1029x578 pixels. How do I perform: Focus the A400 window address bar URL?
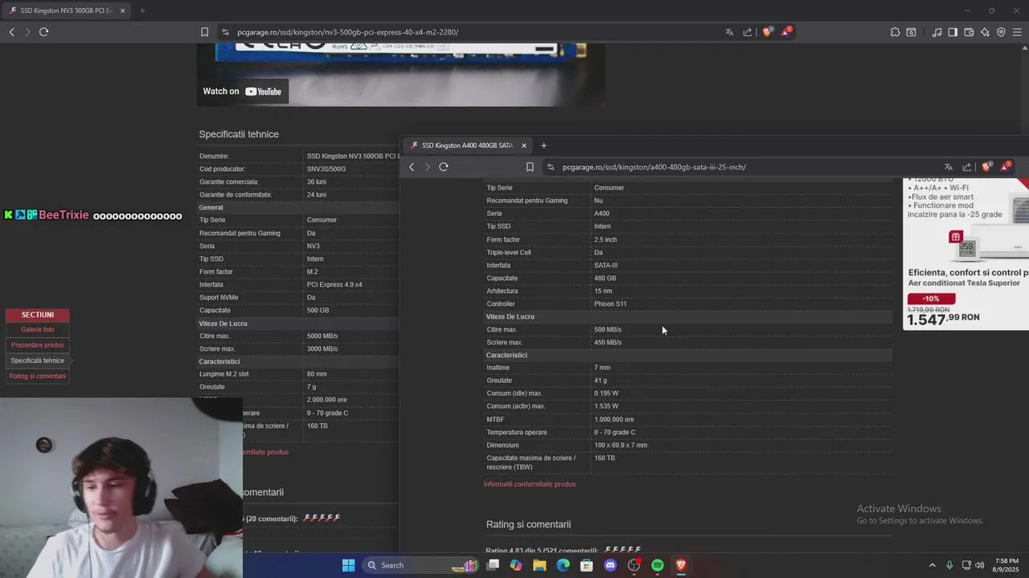coord(654,167)
